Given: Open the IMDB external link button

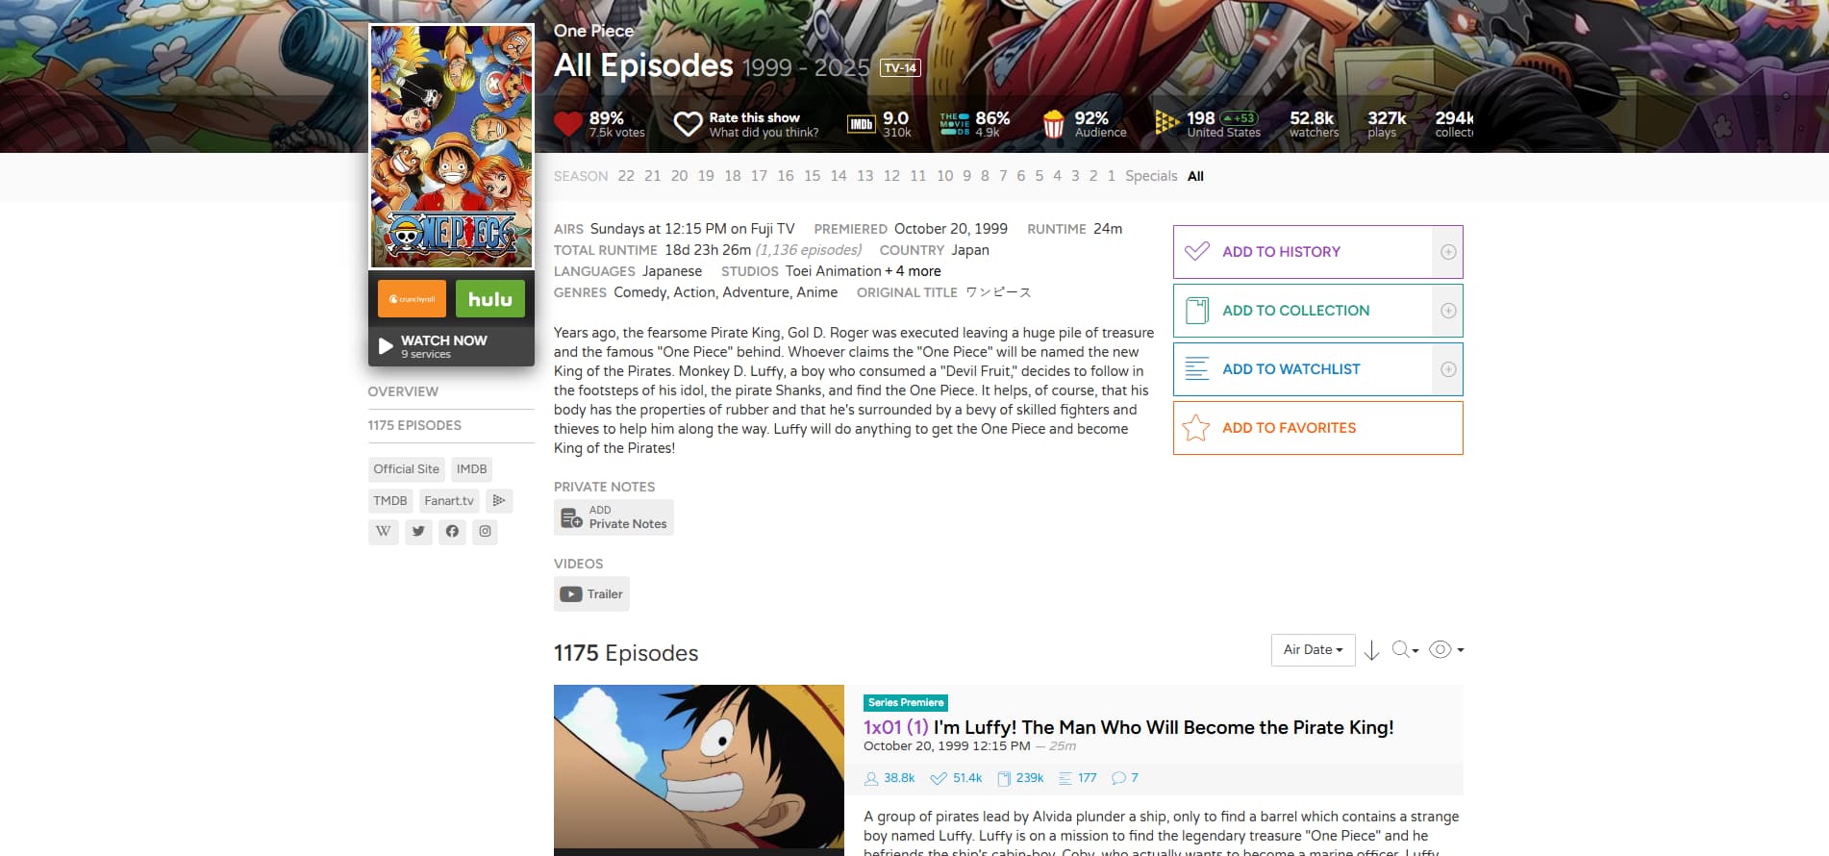Looking at the screenshot, I should pos(471,469).
